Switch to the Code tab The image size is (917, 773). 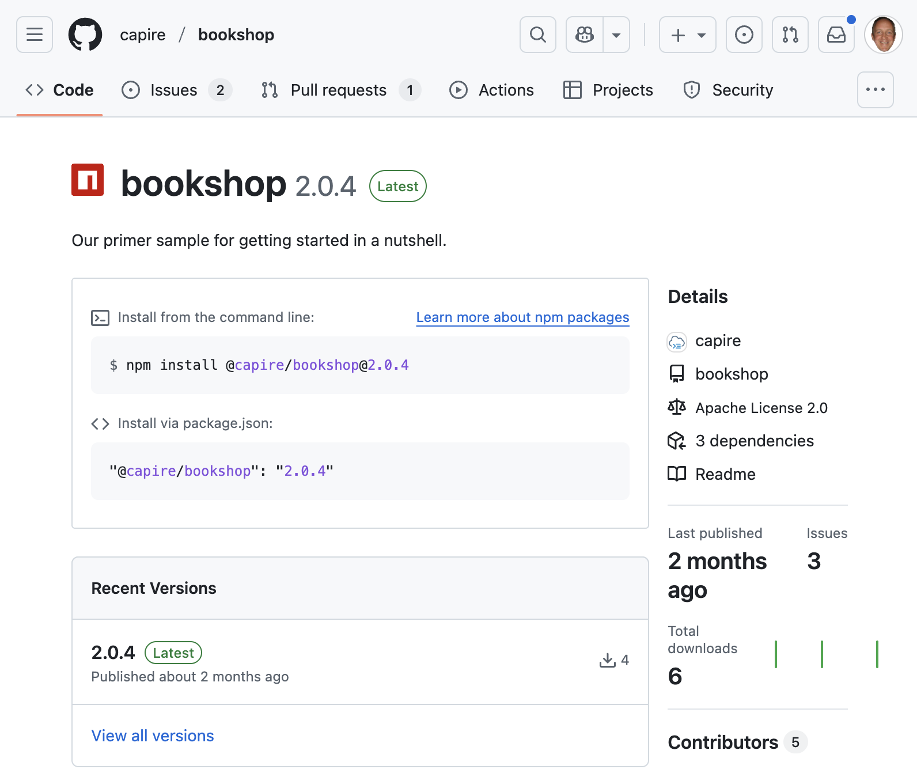[x=59, y=90]
